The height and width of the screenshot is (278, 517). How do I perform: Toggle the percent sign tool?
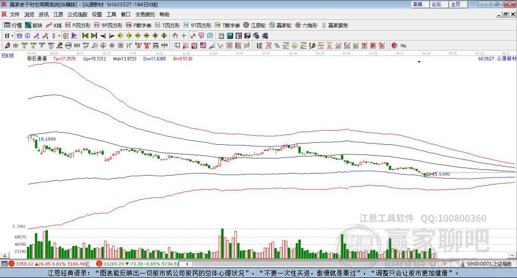[277, 45]
